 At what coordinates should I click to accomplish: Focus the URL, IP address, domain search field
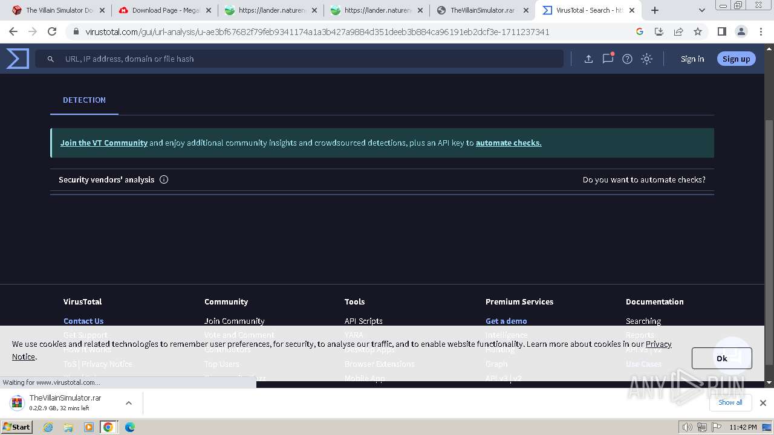coord(299,59)
